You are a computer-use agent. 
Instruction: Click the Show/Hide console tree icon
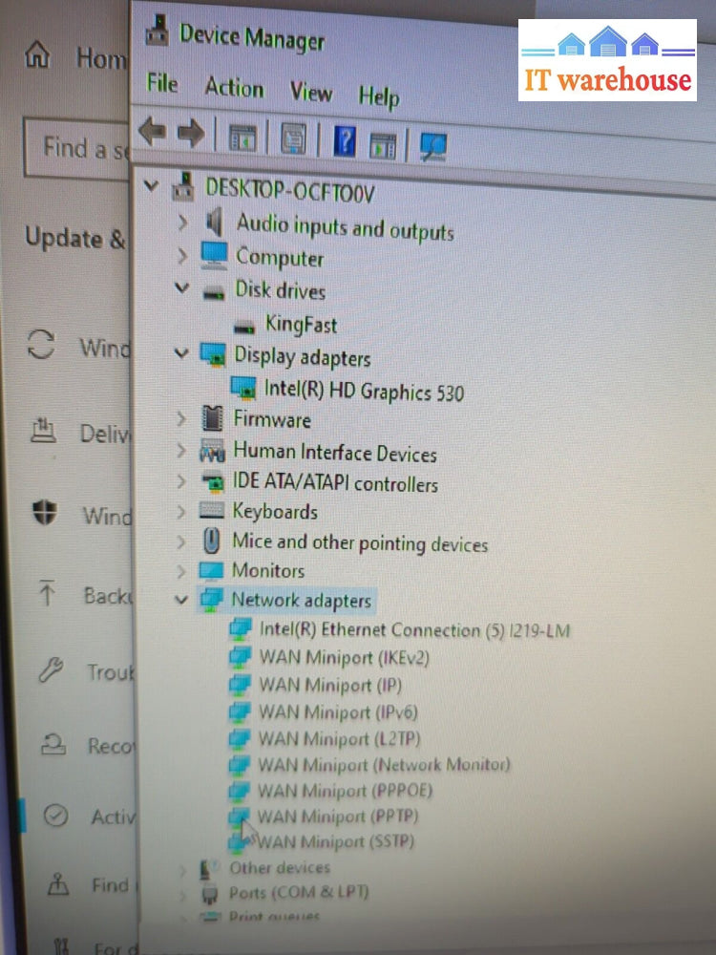click(242, 137)
